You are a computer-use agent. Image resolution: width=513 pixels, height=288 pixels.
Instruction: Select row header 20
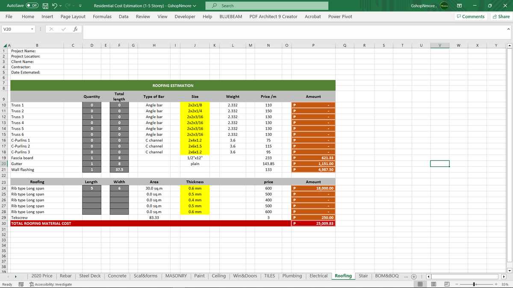[x=3, y=163]
